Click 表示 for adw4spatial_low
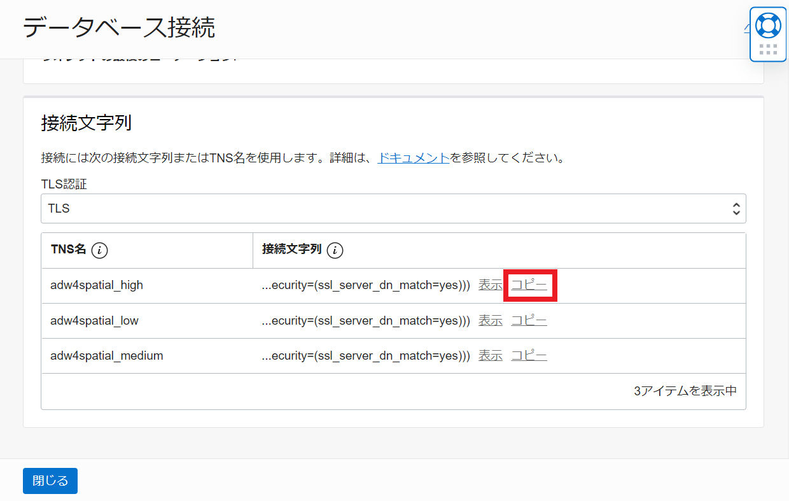 [490, 320]
